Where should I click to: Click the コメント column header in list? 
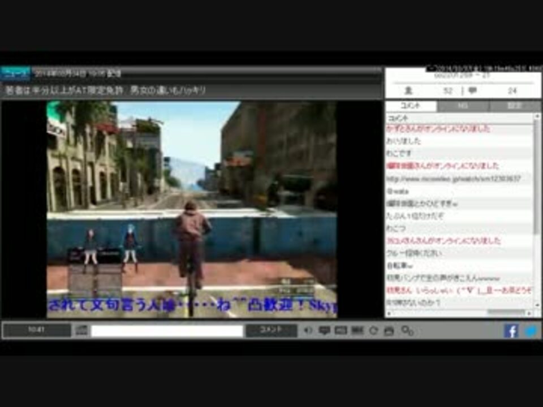coord(460,118)
